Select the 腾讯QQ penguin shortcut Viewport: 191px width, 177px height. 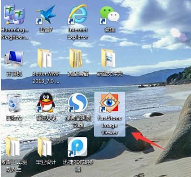46,103
